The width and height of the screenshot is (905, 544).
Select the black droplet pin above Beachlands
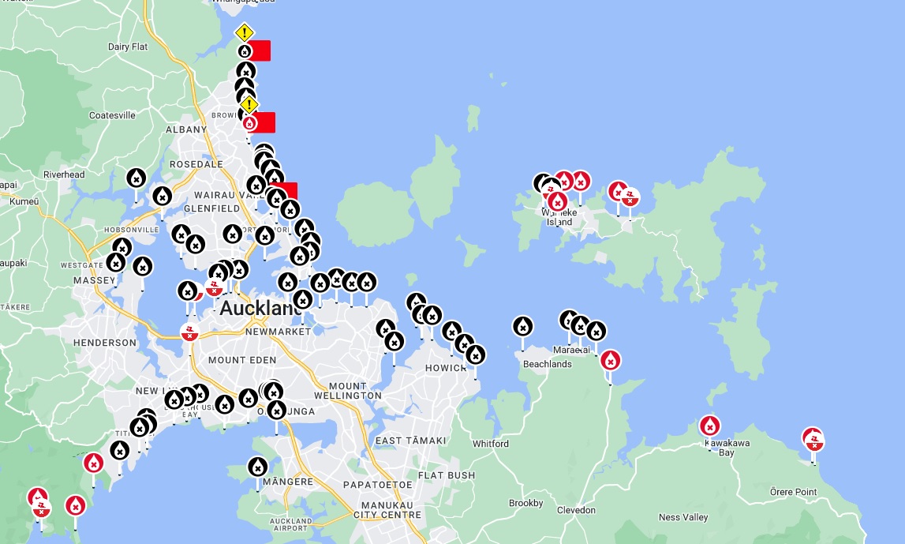pyautogui.click(x=523, y=327)
